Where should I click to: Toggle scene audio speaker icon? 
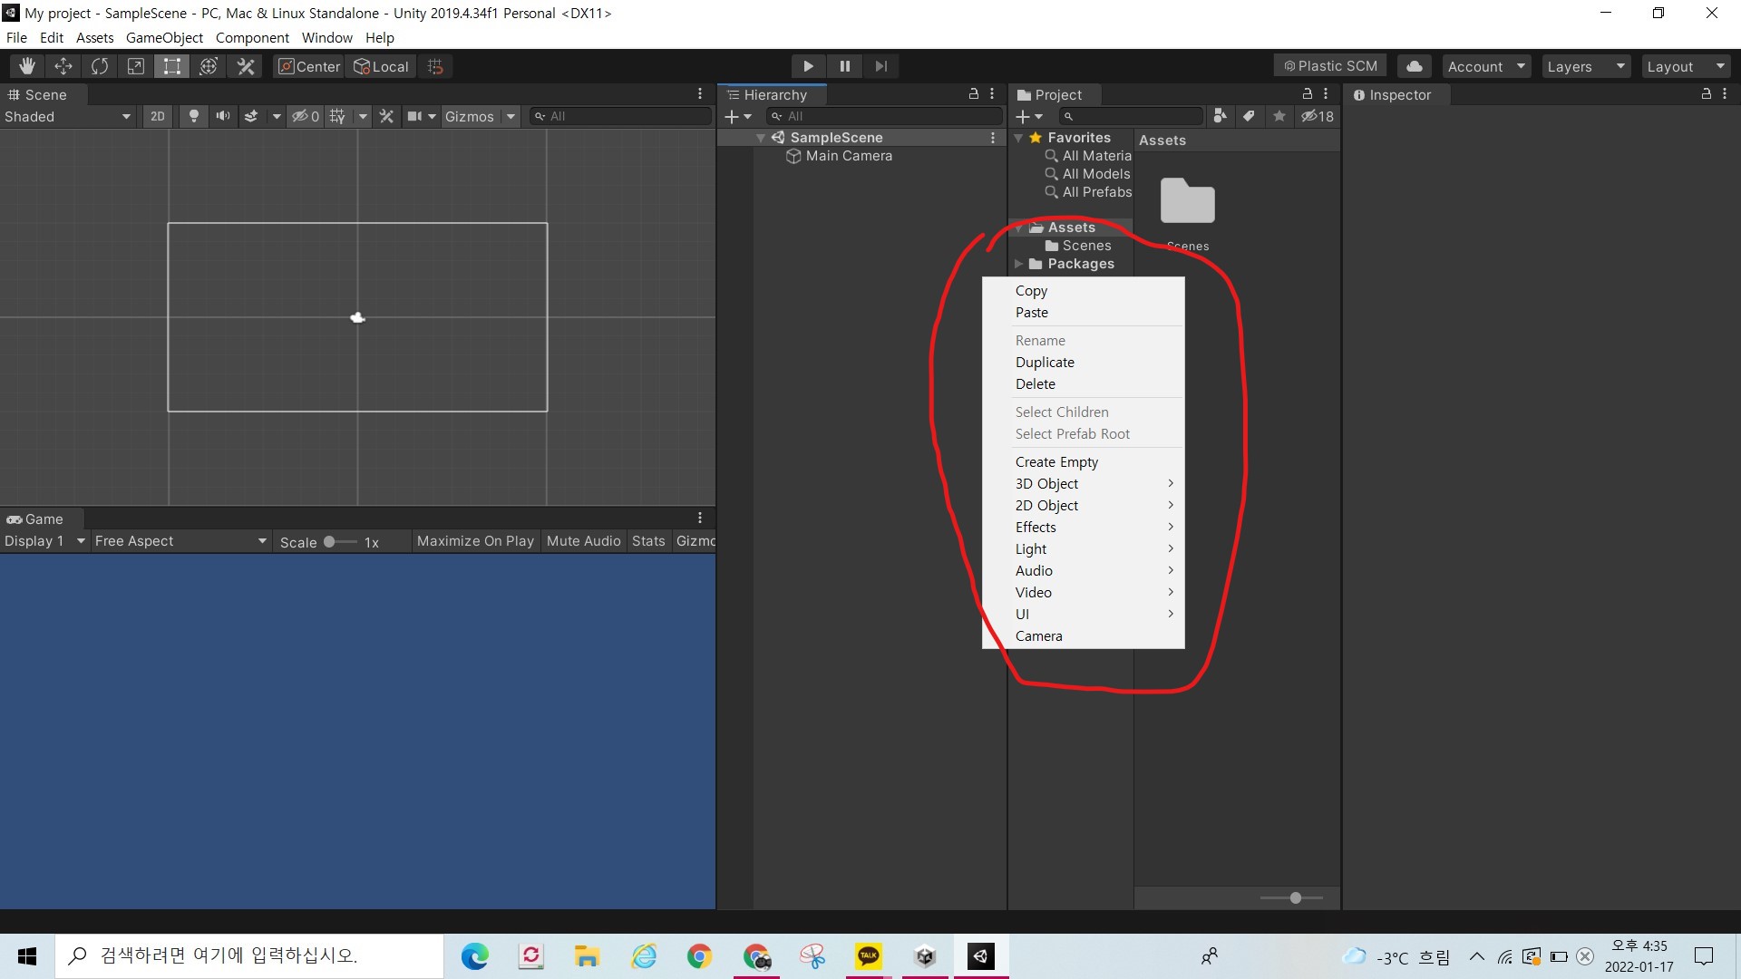pos(222,116)
